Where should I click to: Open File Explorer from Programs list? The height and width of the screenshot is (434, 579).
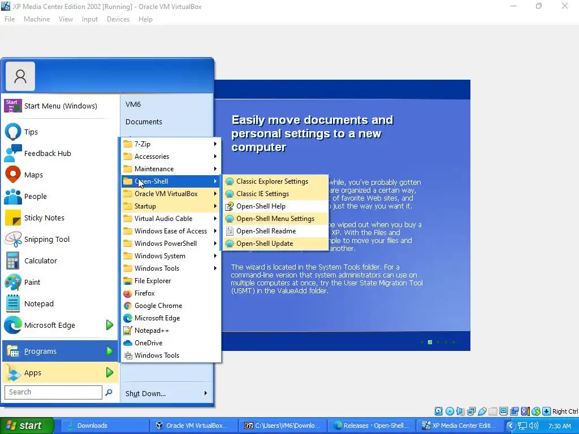coord(171,281)
